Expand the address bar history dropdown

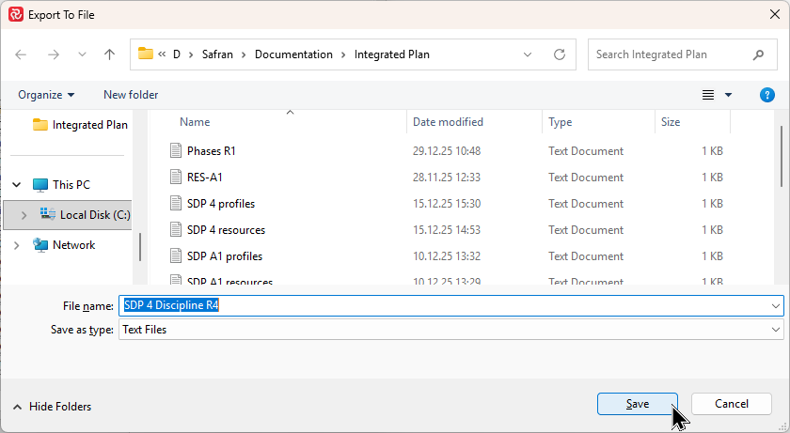[528, 54]
